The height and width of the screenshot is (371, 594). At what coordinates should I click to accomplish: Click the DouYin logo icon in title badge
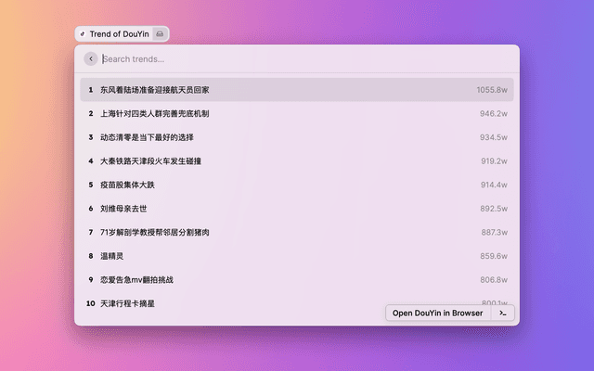coord(83,34)
